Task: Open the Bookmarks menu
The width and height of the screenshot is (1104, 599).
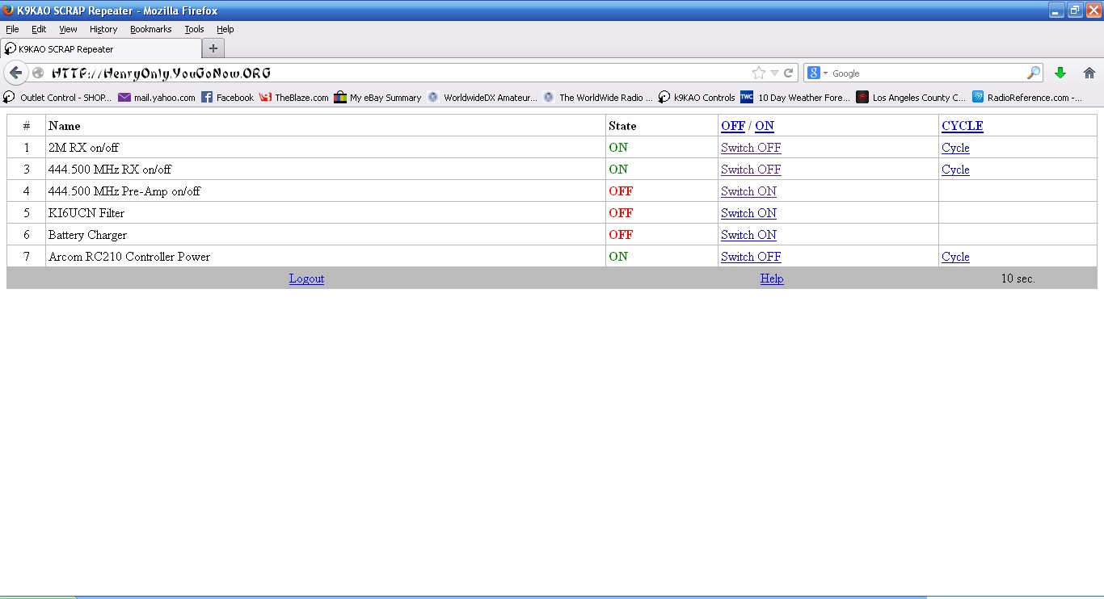Action: (x=150, y=29)
